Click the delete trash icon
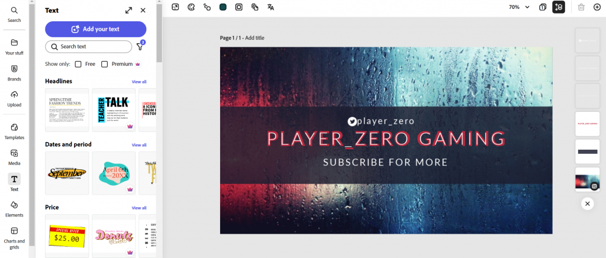606x258 pixels. (x=581, y=7)
